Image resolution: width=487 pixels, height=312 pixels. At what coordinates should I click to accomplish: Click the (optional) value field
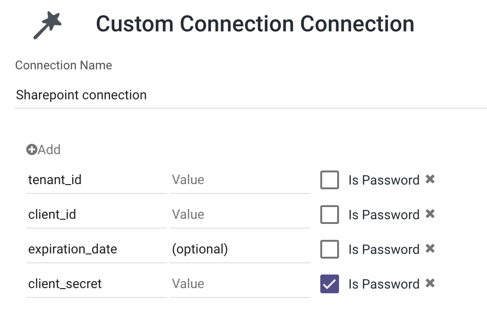tap(240, 250)
